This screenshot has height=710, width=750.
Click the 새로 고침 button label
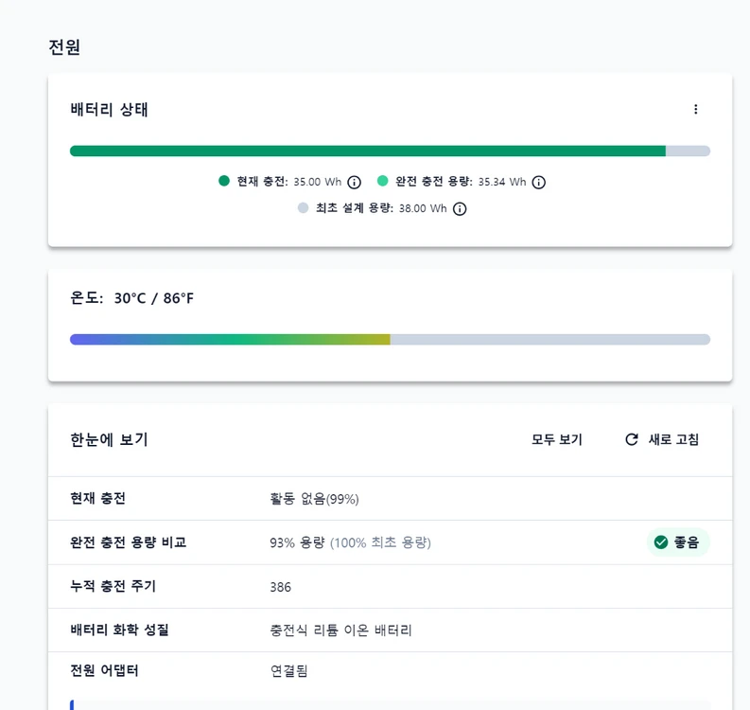coord(673,439)
